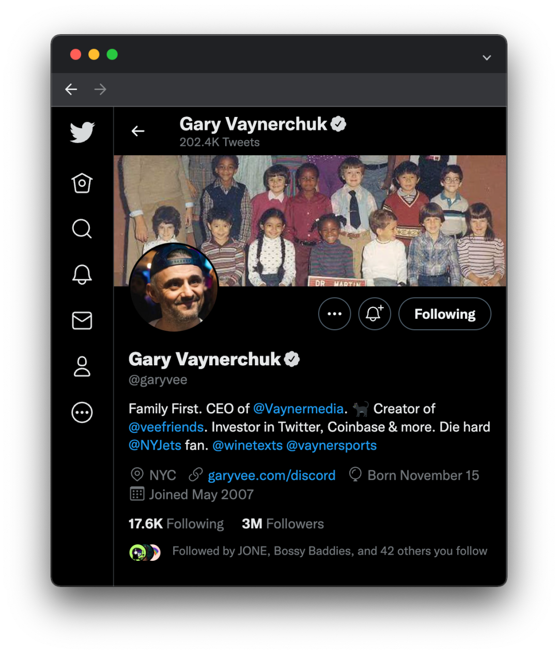Screen dimensions: 558x654
Task: Click verified badge beside profile name
Action: point(292,359)
